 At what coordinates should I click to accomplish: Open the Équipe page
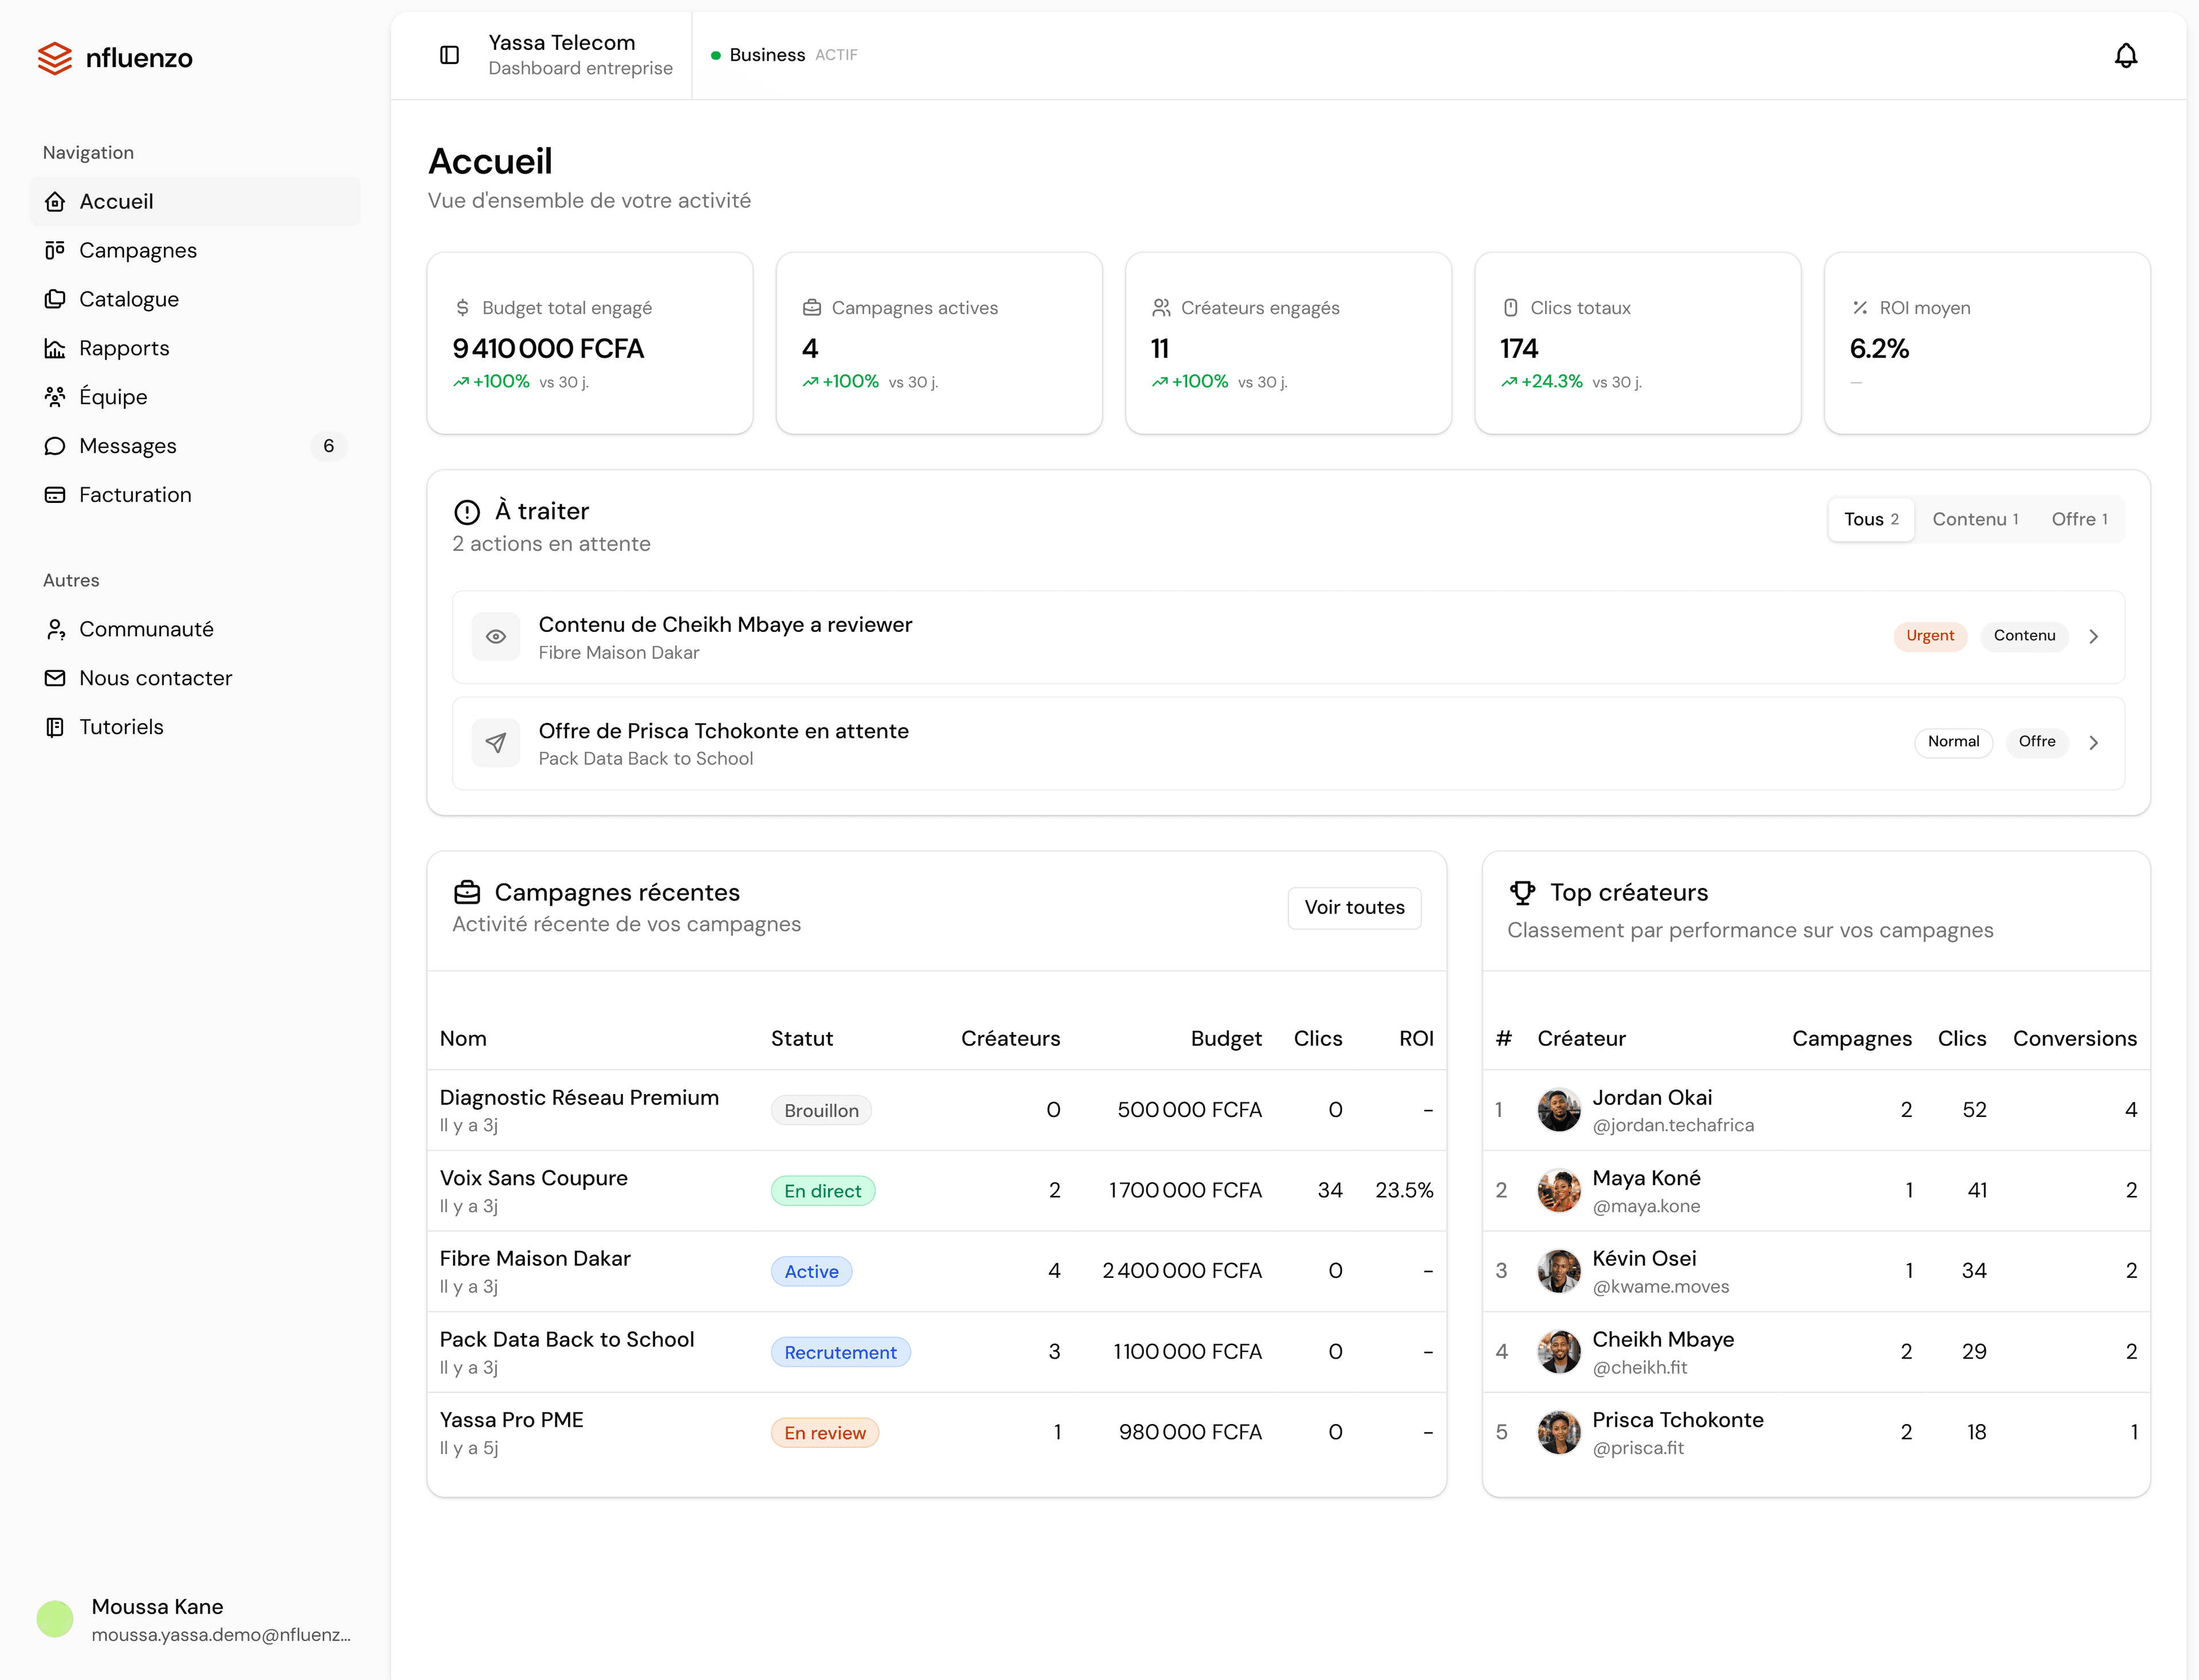tap(195, 397)
